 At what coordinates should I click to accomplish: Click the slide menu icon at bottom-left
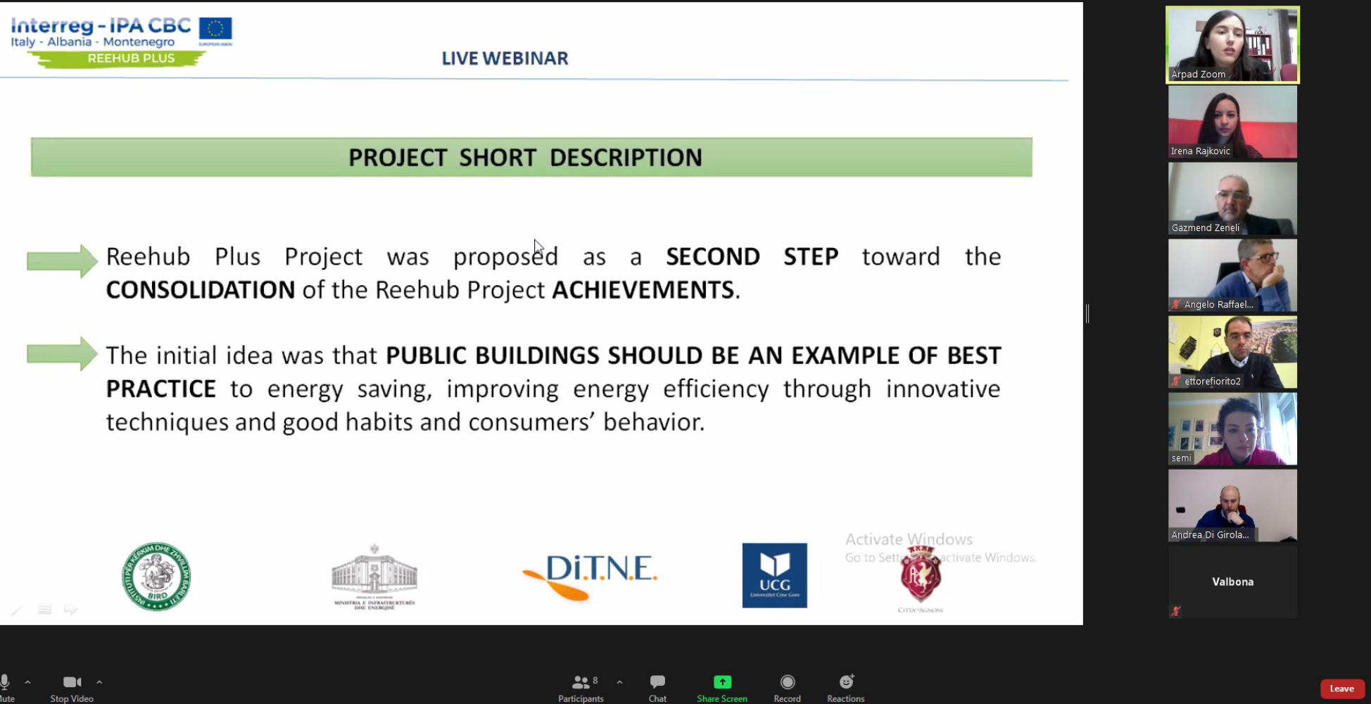point(44,609)
